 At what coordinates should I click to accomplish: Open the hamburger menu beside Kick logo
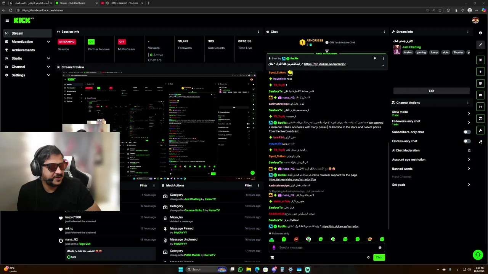tap(7, 20)
